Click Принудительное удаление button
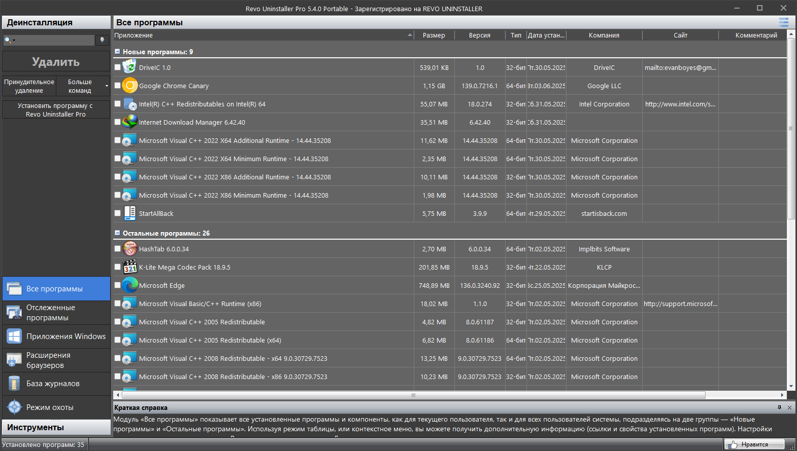 coord(29,86)
